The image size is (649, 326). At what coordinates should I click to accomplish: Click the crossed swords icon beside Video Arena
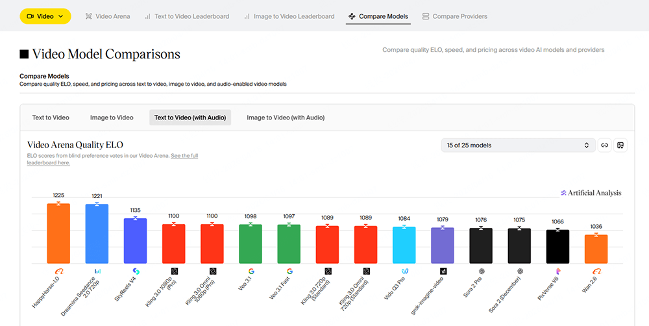[88, 17]
